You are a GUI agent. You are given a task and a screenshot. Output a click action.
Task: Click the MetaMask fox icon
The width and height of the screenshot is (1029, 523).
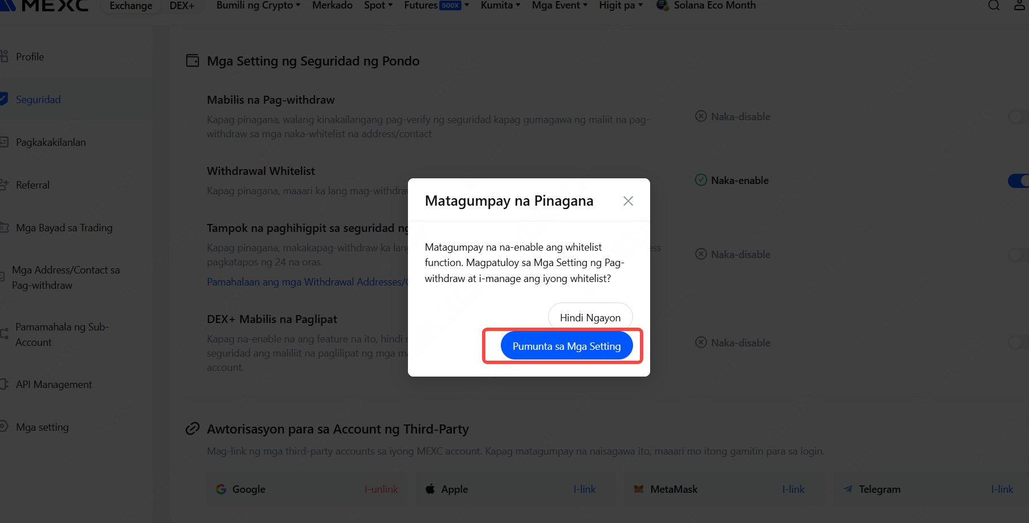pos(639,489)
